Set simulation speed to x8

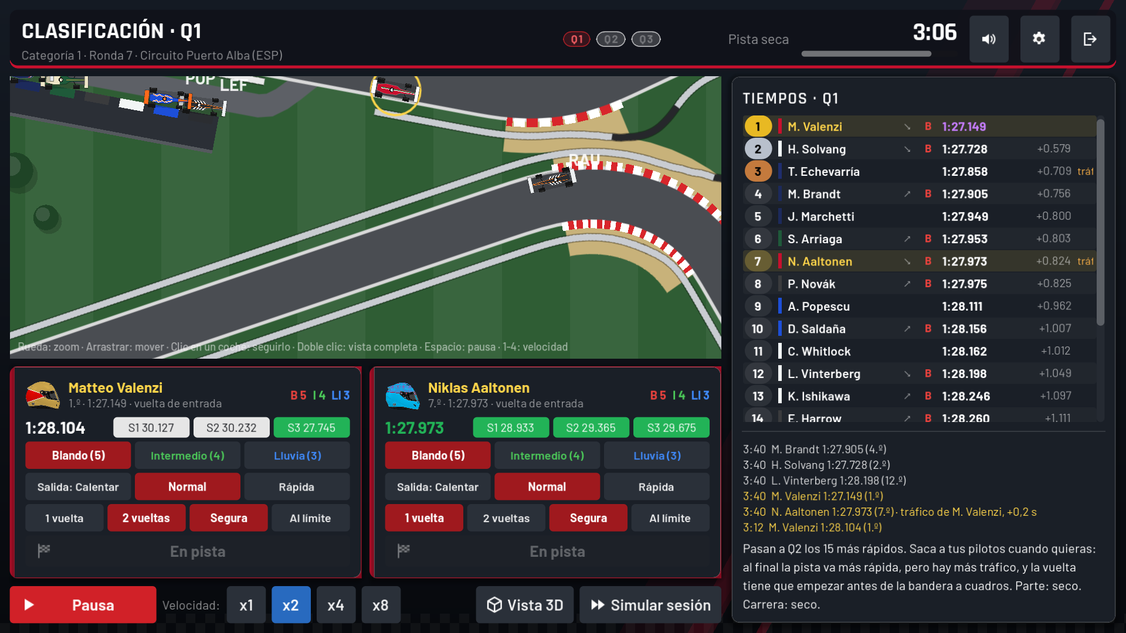(381, 605)
